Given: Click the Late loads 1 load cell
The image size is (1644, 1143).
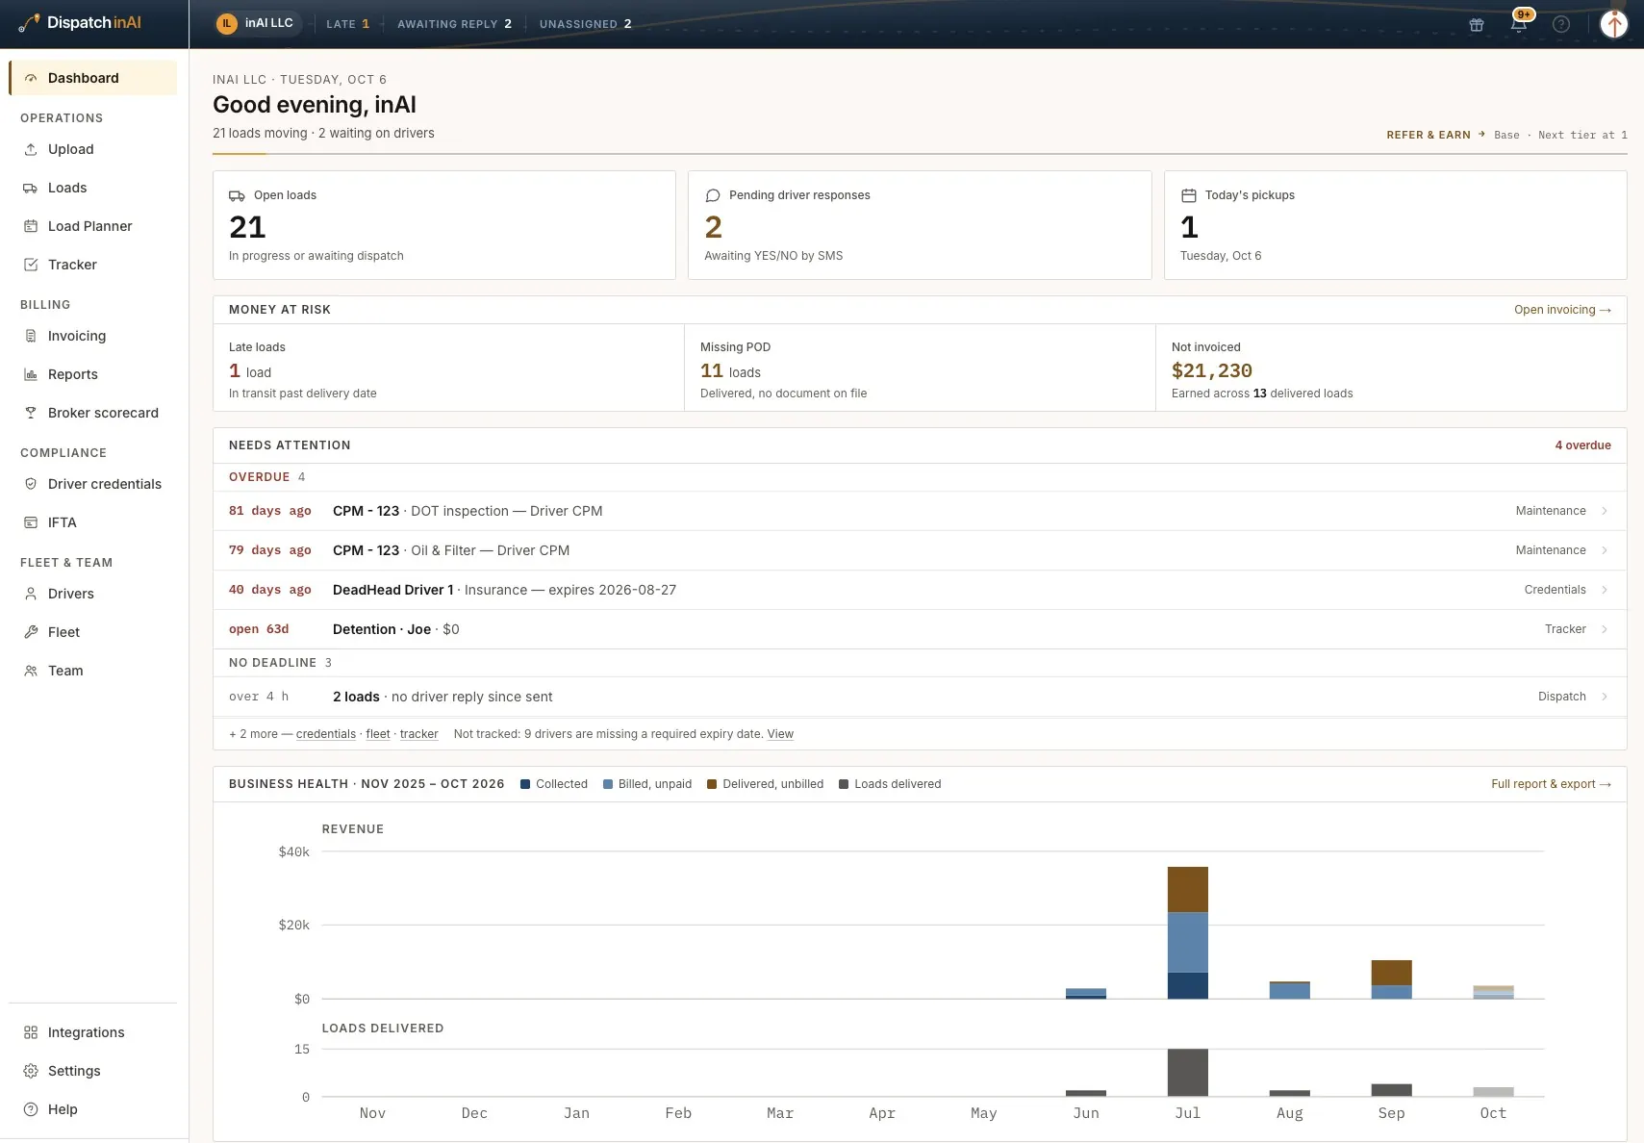Looking at the screenshot, I should click(x=448, y=368).
